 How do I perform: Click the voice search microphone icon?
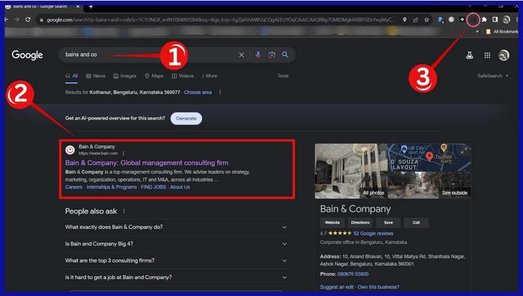tap(258, 55)
